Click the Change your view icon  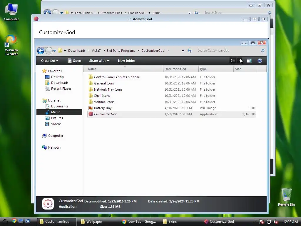[233, 61]
